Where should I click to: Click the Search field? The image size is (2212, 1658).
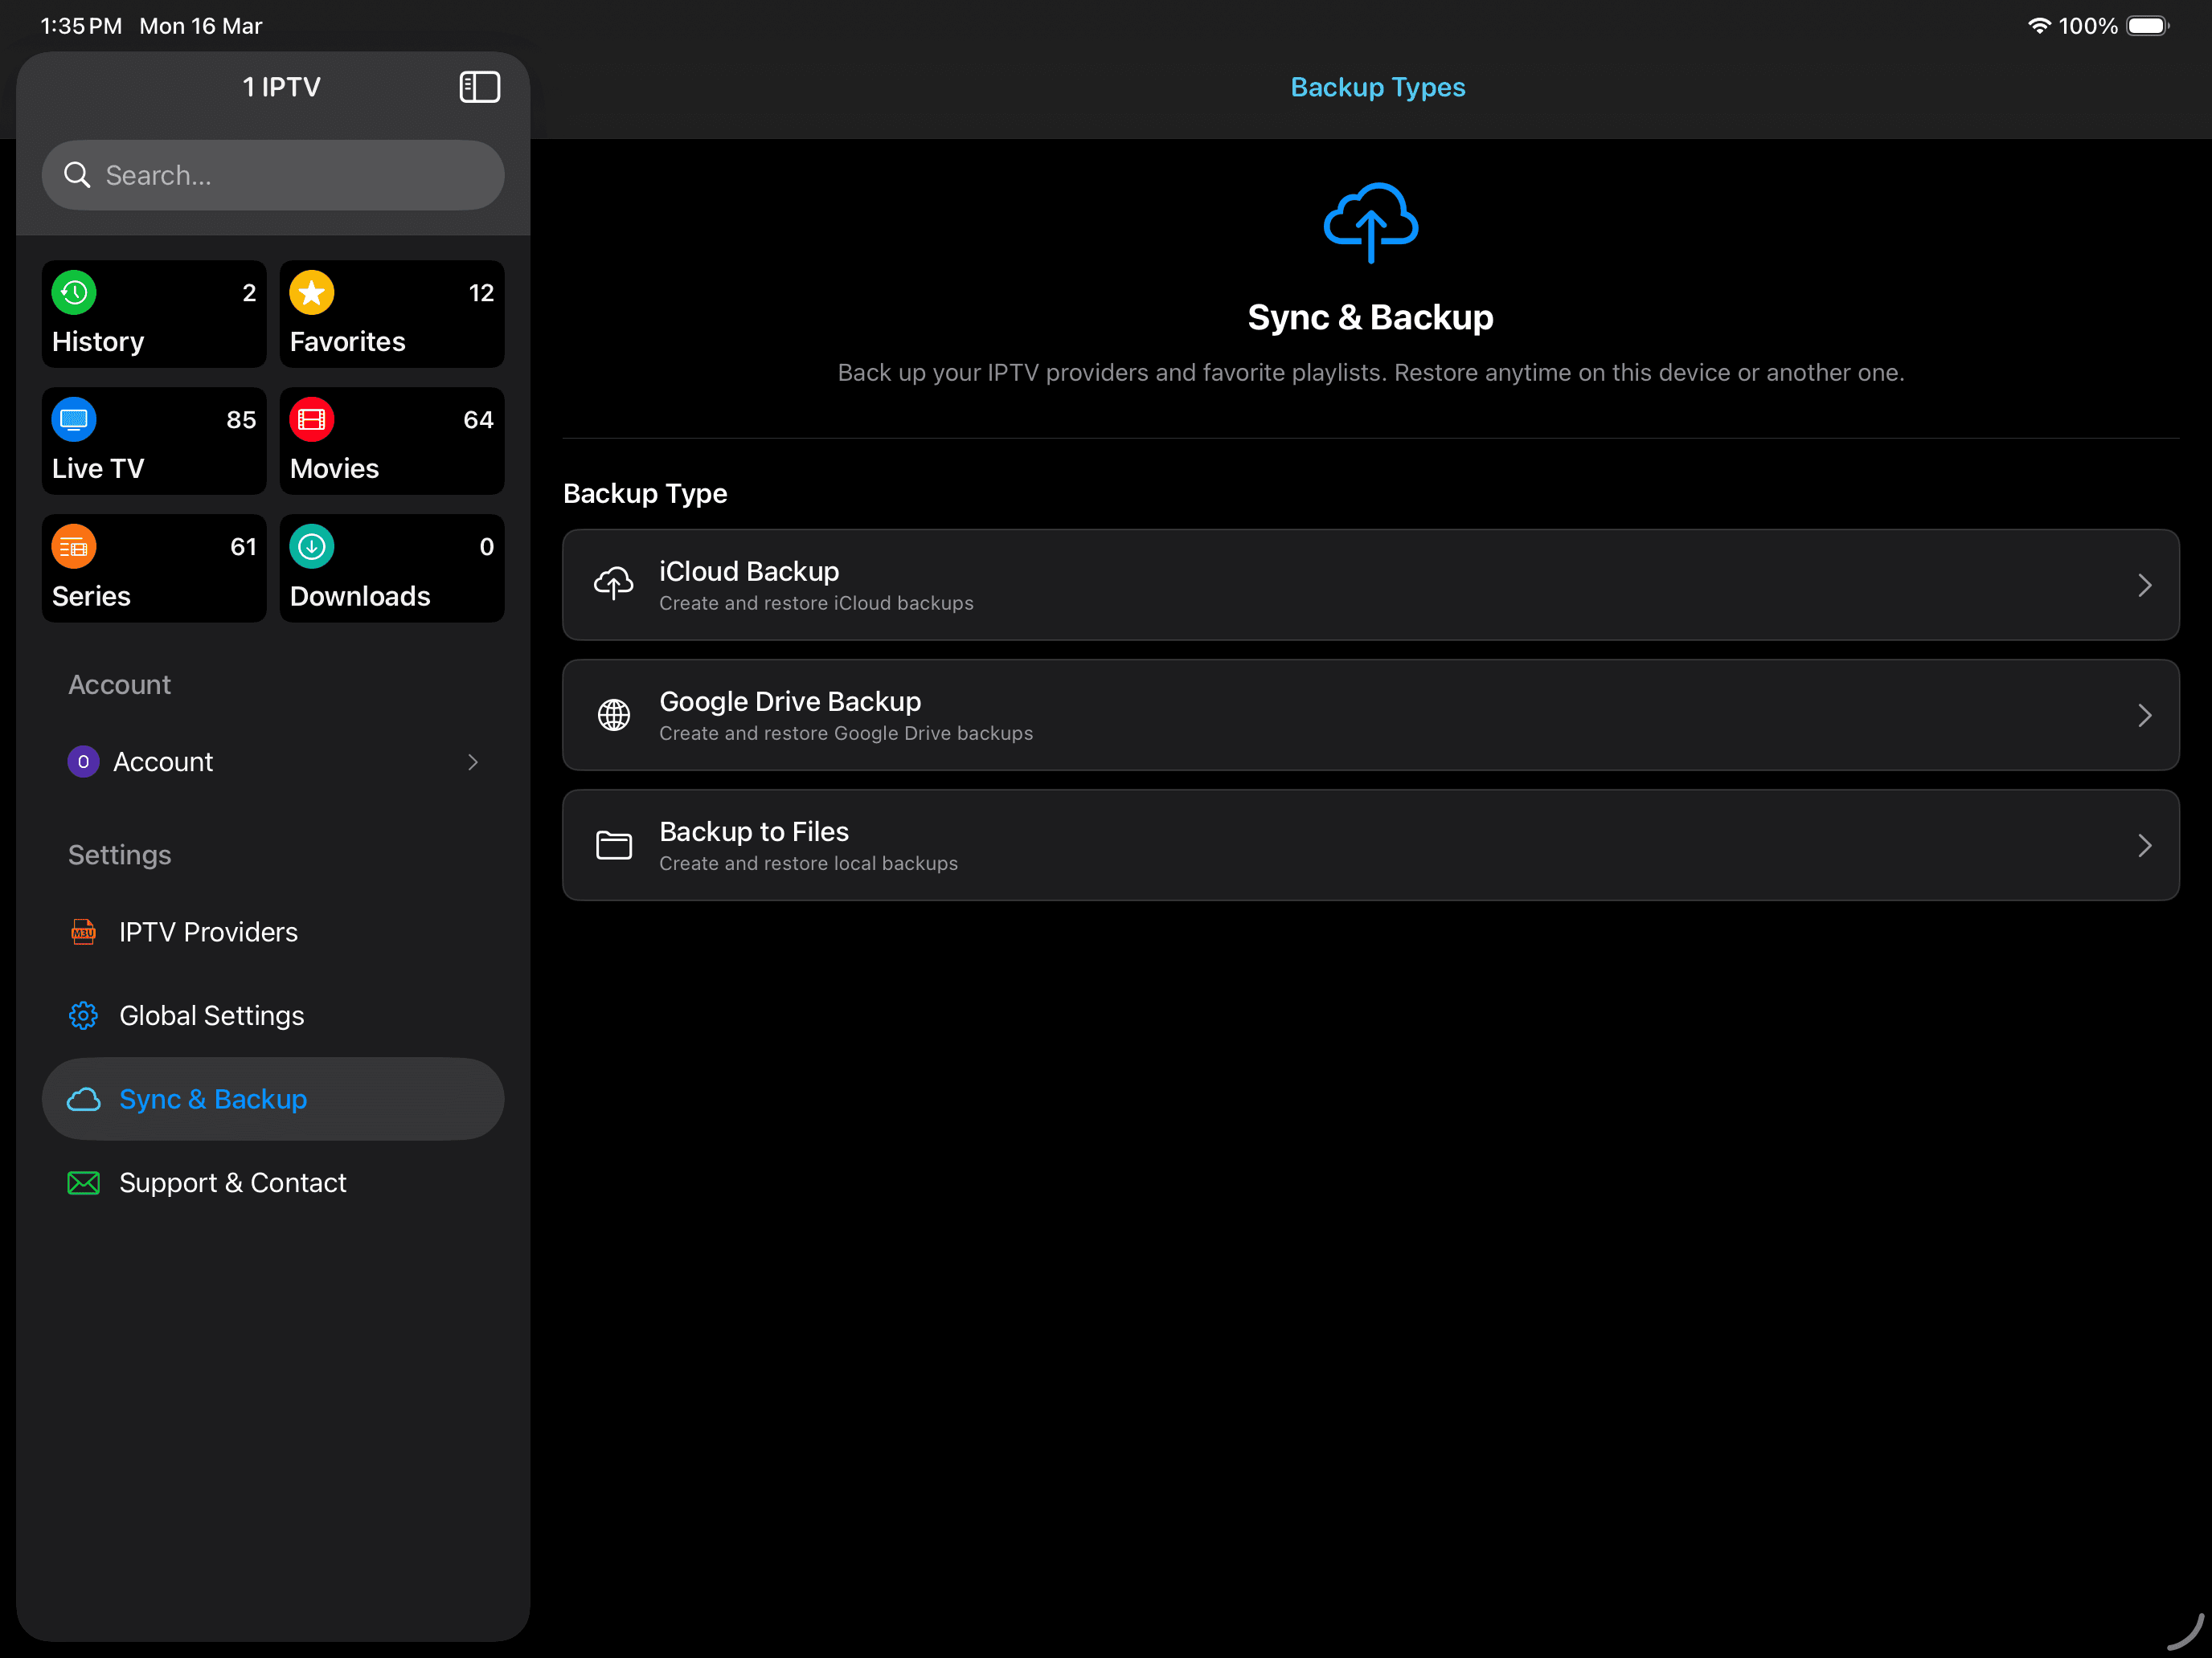coord(273,175)
